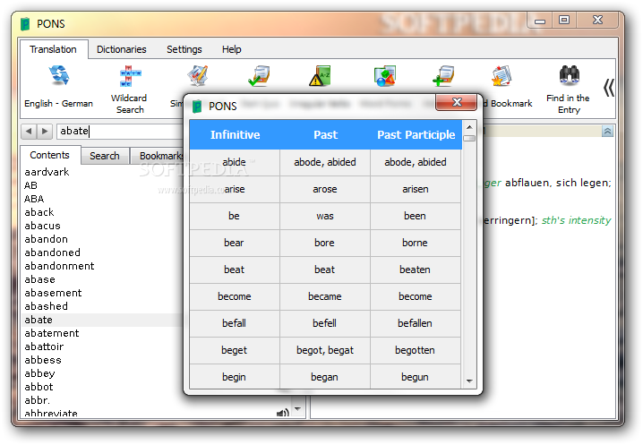Click the Bookmark star icon in the toolbar
This screenshot has width=643, height=445.
click(x=502, y=75)
